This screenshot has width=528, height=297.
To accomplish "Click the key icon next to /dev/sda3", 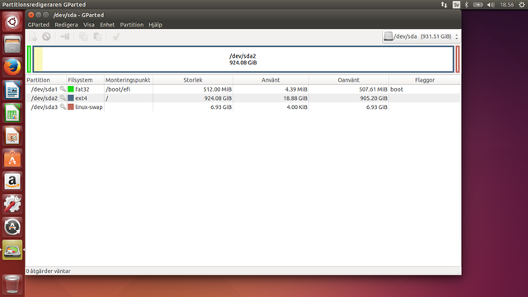I will (63, 106).
